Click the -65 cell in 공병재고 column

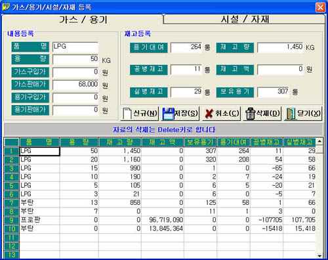266,168
